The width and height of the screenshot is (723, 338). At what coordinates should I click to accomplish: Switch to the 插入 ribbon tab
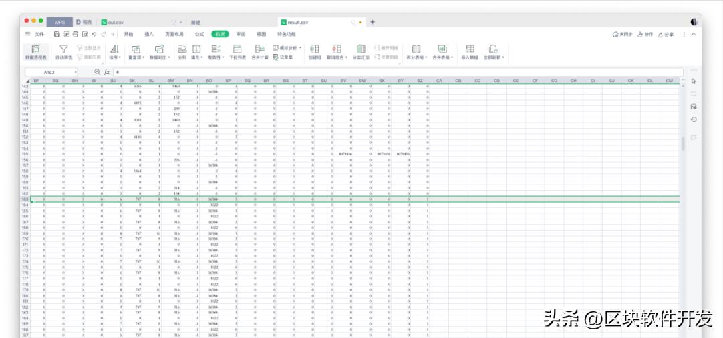149,34
